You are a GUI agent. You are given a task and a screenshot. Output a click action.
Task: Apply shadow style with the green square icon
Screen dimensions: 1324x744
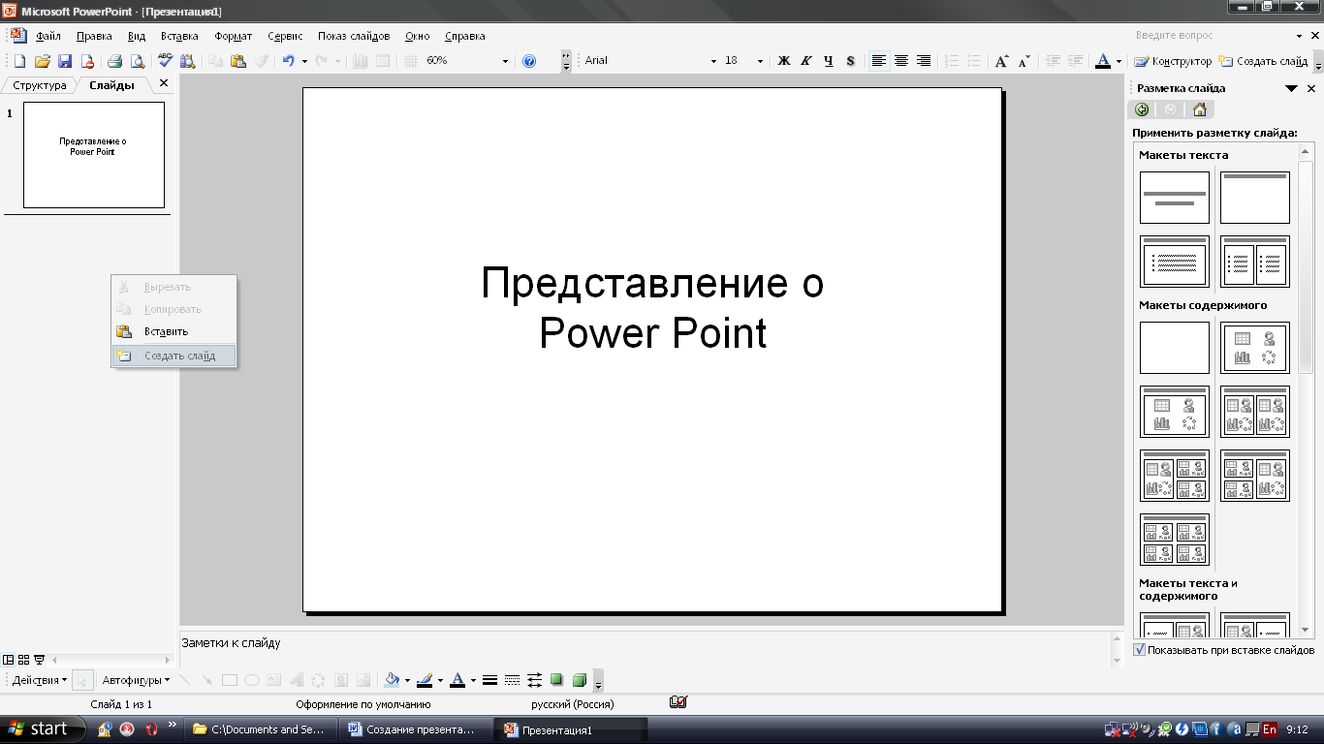tap(556, 680)
